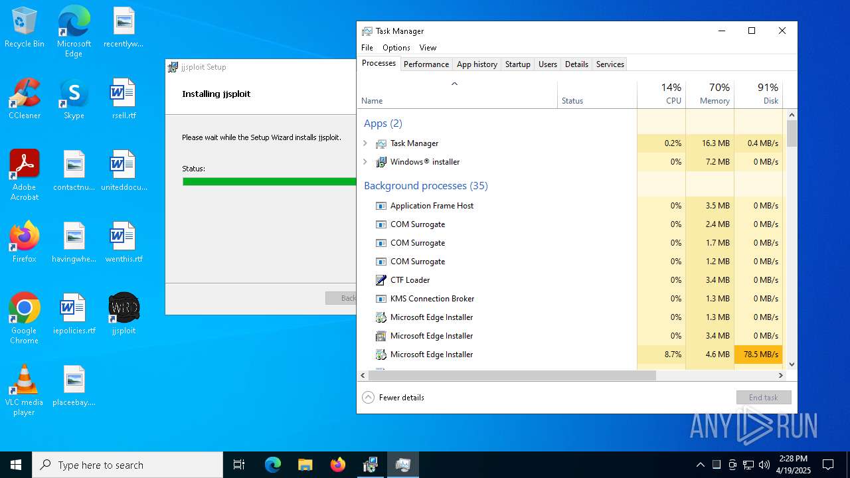This screenshot has height=478, width=850.
Task: Sort processes by Memory column
Action: coord(710,94)
